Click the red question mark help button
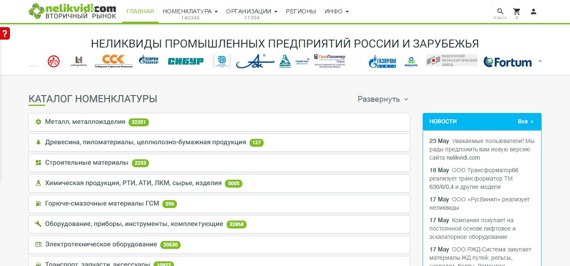Image resolution: width=570 pixels, height=266 pixels. pyautogui.click(x=5, y=33)
